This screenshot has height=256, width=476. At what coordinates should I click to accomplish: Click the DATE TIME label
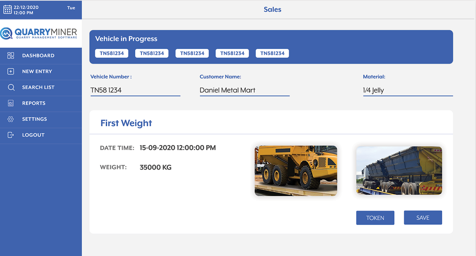[117, 148]
